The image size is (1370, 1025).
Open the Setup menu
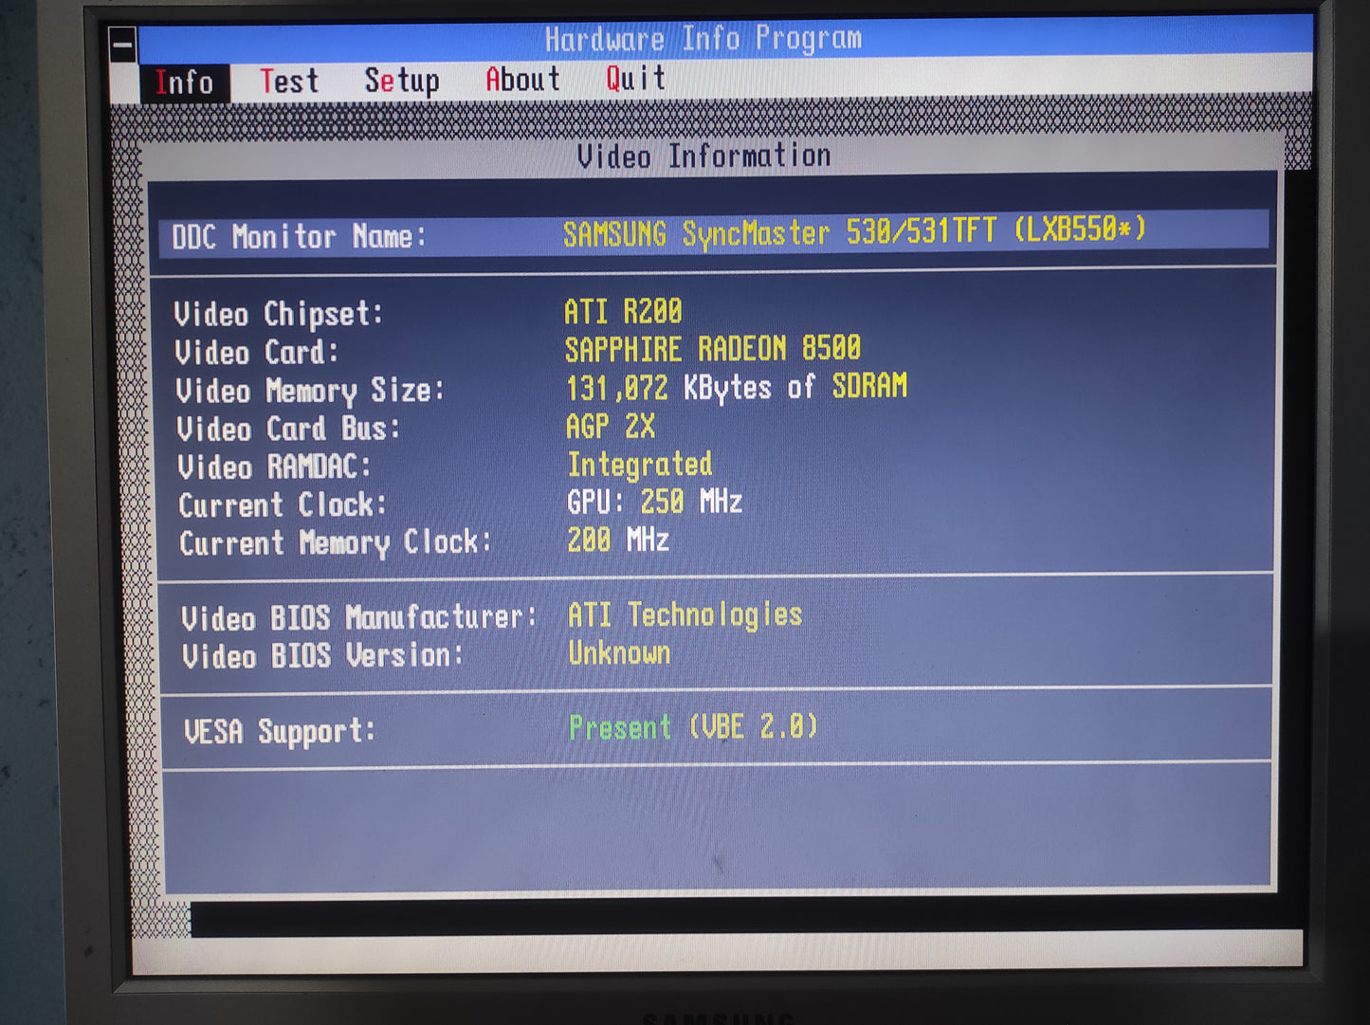401,82
